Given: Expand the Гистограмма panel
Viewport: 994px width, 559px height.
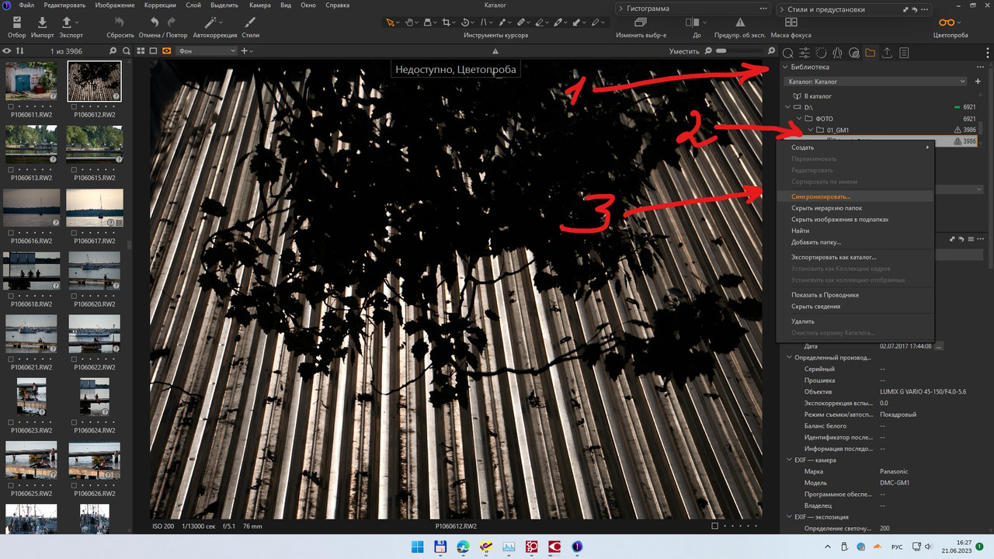Looking at the screenshot, I should coord(620,9).
